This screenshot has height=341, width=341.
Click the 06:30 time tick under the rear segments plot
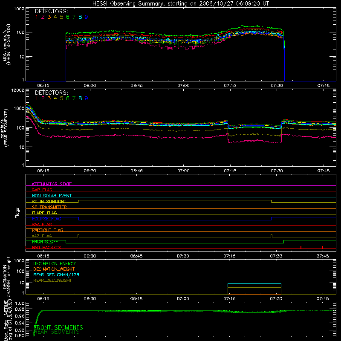point(90,171)
